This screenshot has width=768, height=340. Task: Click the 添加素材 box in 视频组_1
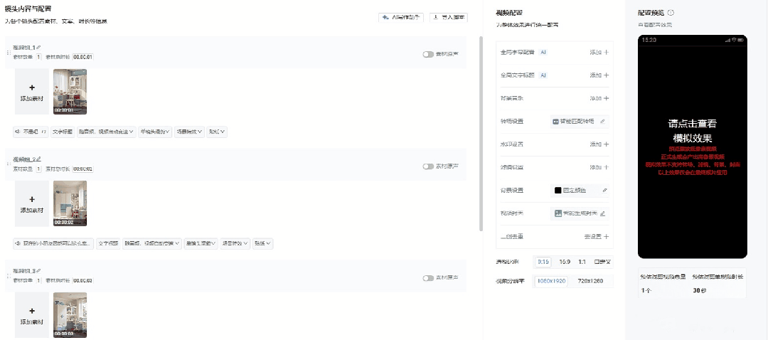32,92
